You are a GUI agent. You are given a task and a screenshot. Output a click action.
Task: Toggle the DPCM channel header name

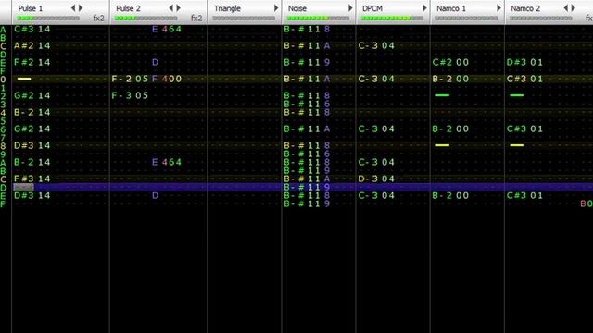coord(372,8)
